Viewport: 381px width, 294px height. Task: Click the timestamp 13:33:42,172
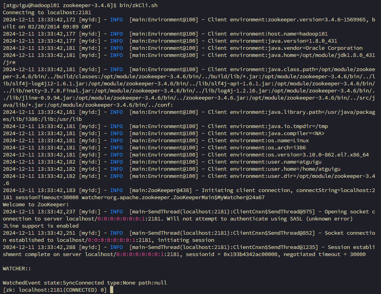(56, 19)
